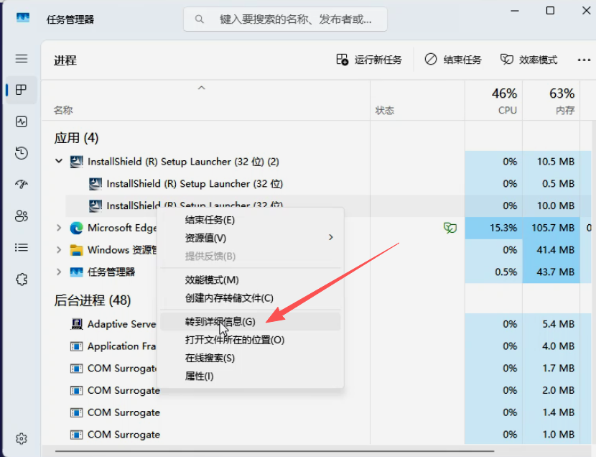Click the search box at top
Screen dimensions: 596x457
point(285,19)
